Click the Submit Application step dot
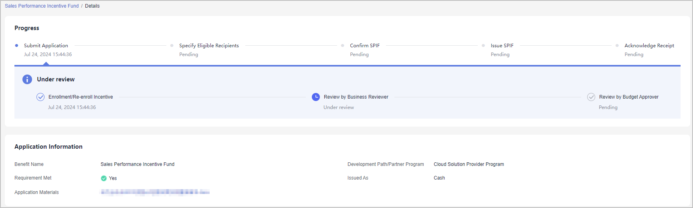693x208 pixels. (16, 46)
